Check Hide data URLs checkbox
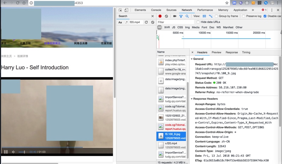This screenshot has width=282, height=164. tap(198, 22)
